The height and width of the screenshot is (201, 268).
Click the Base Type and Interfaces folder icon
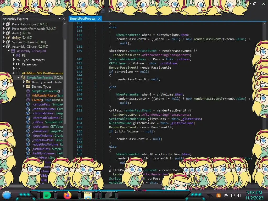pos(28,82)
